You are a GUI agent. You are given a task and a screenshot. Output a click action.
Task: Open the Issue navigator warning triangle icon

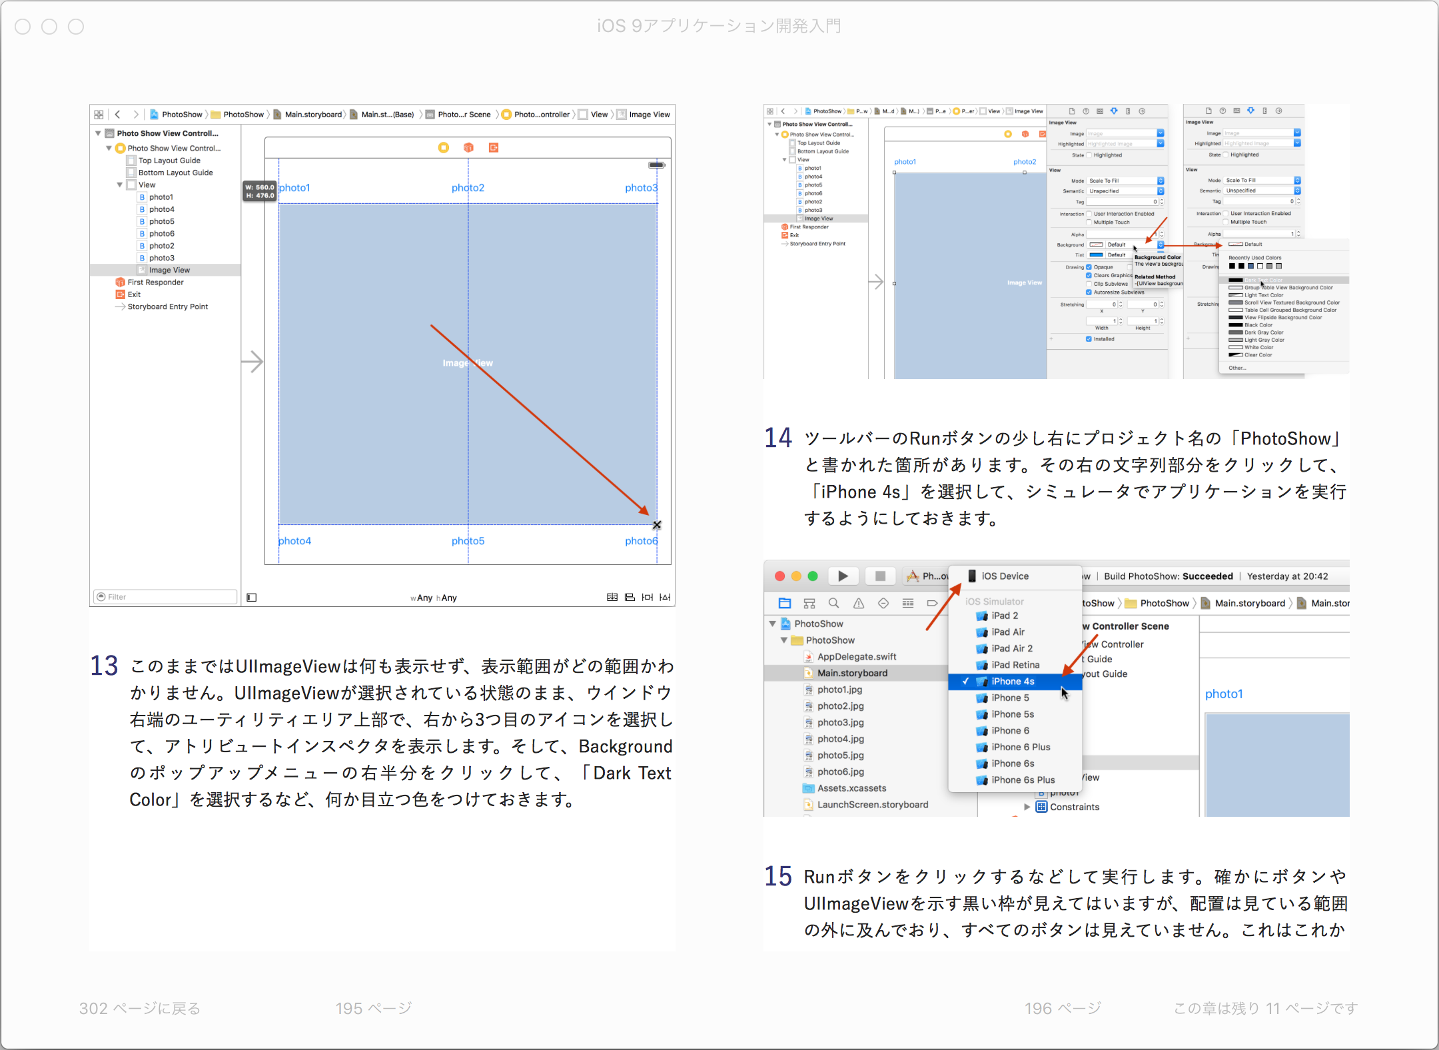point(859,604)
